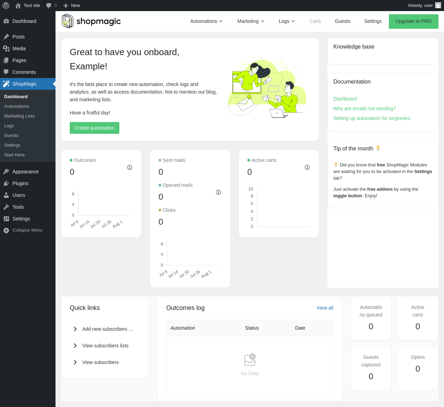Select Guests in sidebar submenu

[x=11, y=136]
